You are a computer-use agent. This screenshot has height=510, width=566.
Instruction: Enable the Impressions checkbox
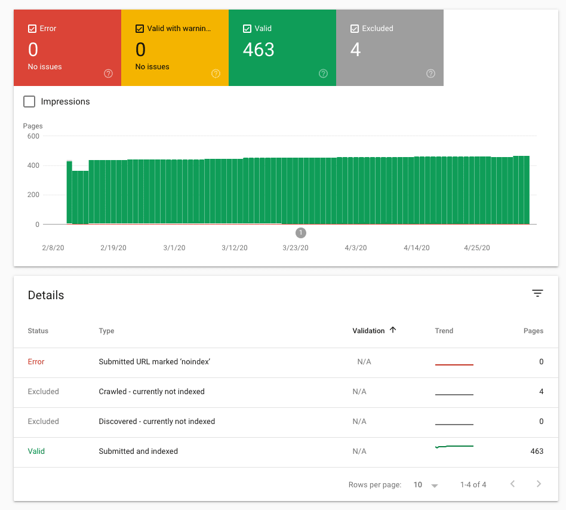coord(29,102)
